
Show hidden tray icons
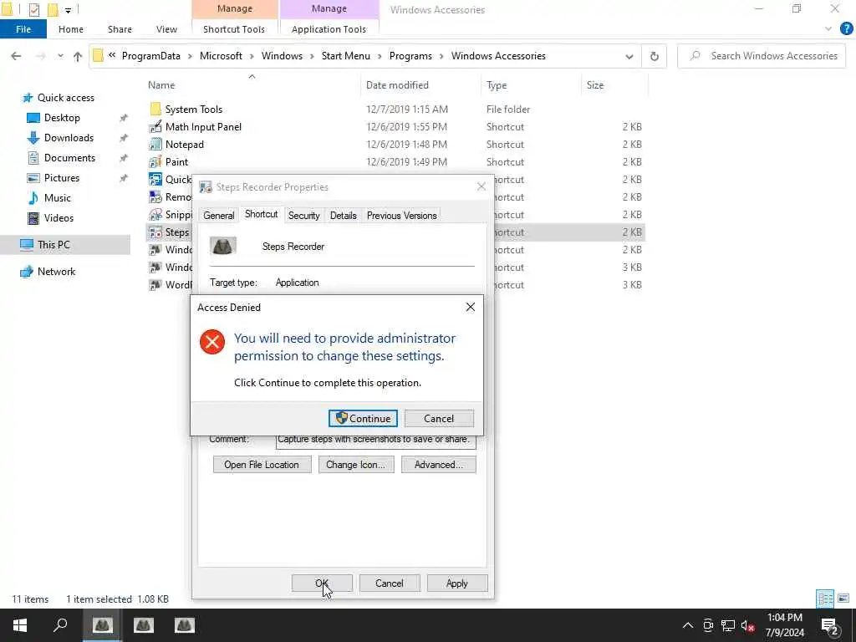688,625
